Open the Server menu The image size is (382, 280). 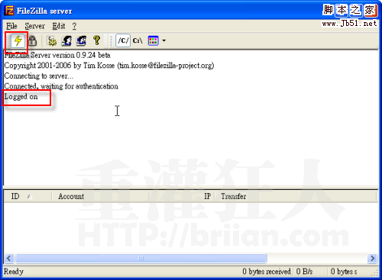[x=34, y=26]
